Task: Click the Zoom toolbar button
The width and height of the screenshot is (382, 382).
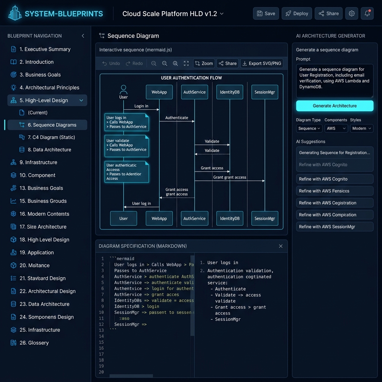Action: pos(204,63)
